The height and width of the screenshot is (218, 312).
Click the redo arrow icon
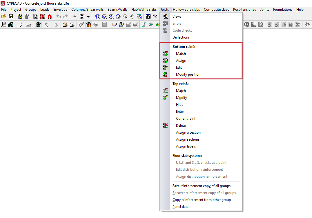coord(65,17)
